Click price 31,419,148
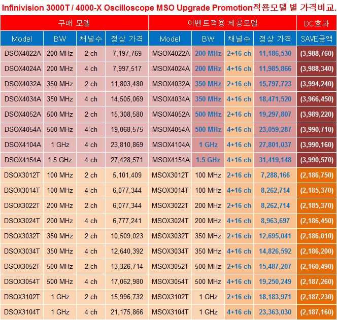337x320 pixels. (275, 160)
